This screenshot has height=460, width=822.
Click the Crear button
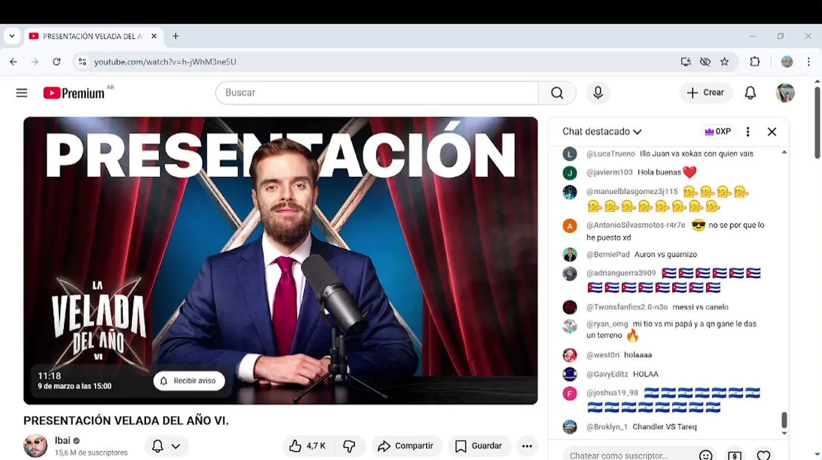(x=706, y=93)
